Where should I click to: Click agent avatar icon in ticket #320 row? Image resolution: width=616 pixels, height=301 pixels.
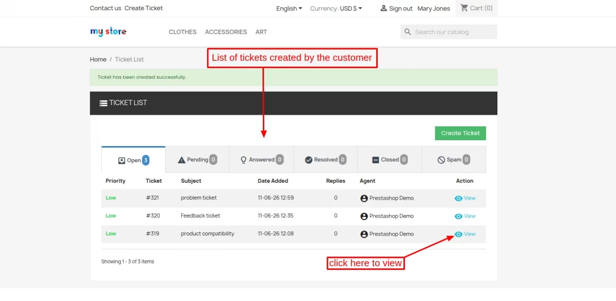point(364,216)
